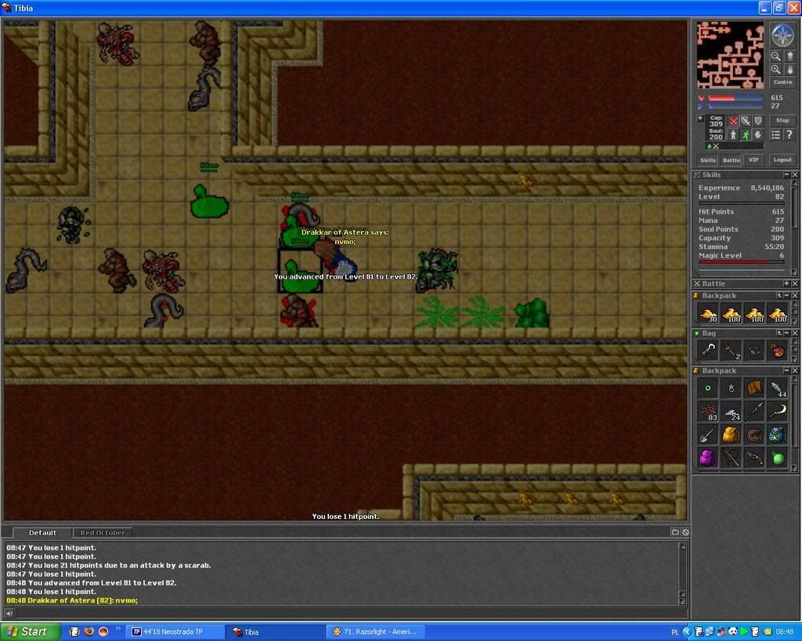
Task: Open the channel list icon in chat
Action: (675, 532)
